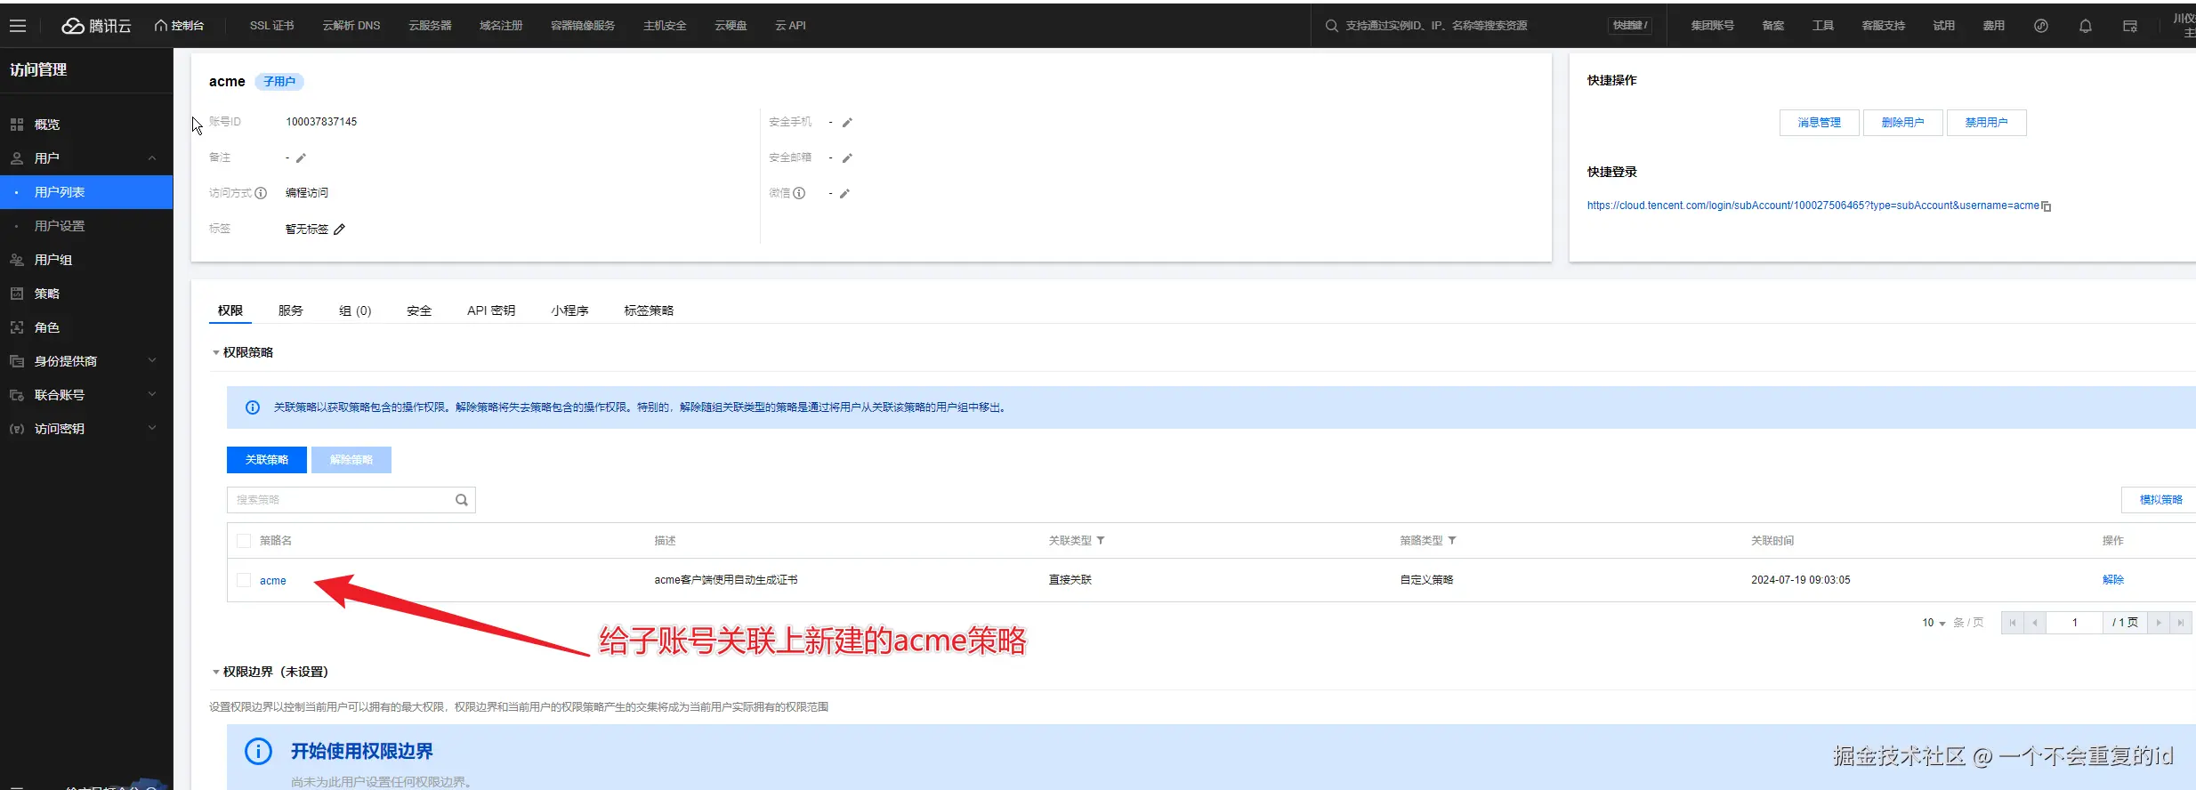Viewport: 2196px width, 790px height.
Task: Open 云服务器 in top navigation
Action: point(430,26)
